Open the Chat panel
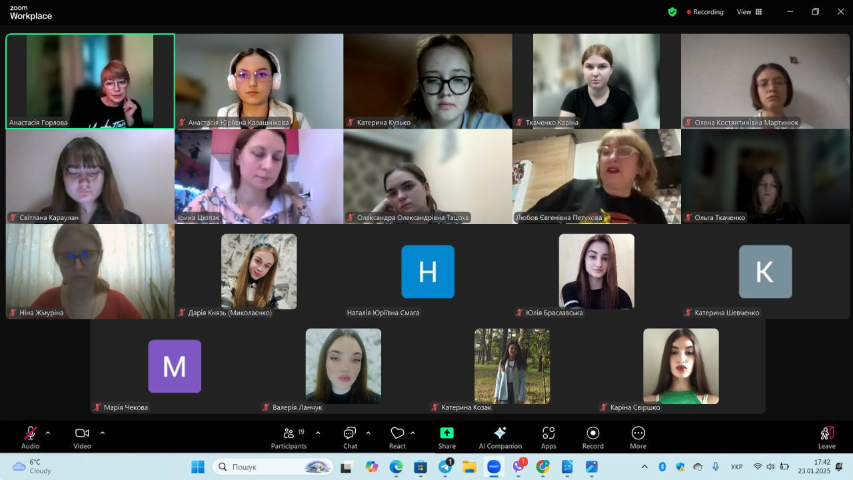853x480 pixels. tap(350, 438)
